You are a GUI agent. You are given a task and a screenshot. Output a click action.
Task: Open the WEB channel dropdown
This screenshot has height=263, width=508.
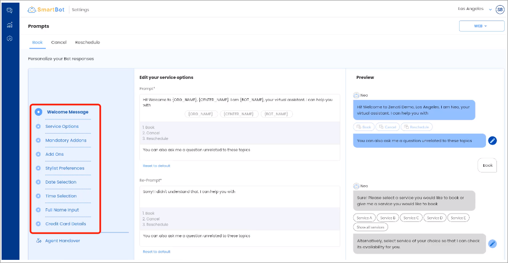tap(481, 26)
